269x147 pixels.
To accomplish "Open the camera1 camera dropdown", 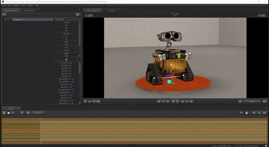I will click(x=252, y=101).
